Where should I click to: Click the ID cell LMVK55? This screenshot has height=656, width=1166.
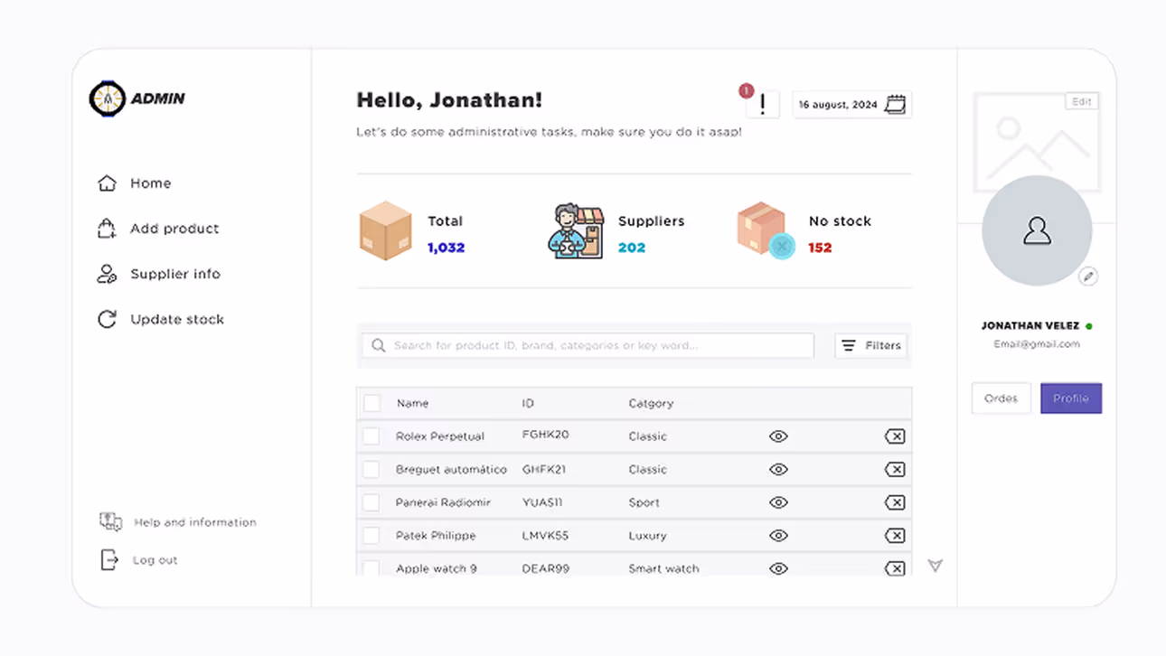545,536
